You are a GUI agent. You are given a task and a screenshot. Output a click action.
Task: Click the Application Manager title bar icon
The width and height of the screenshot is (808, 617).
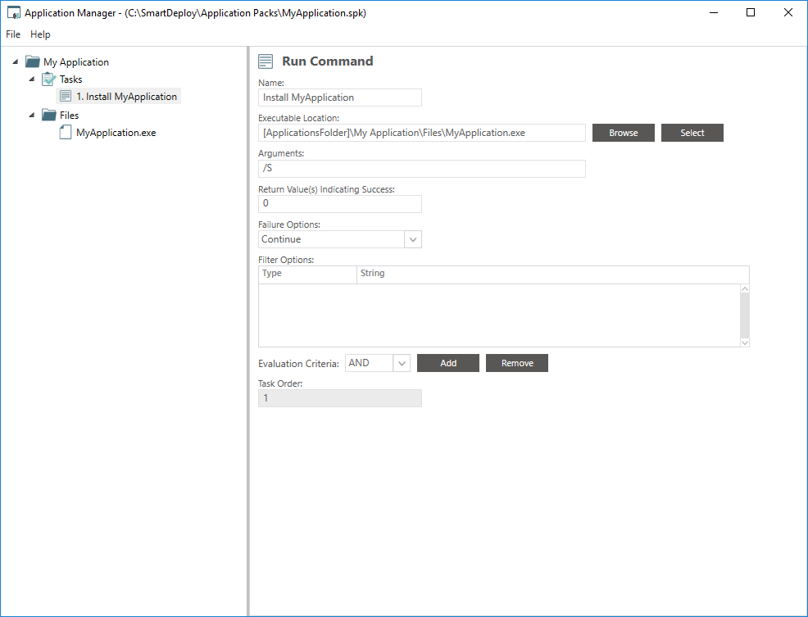[x=14, y=13]
